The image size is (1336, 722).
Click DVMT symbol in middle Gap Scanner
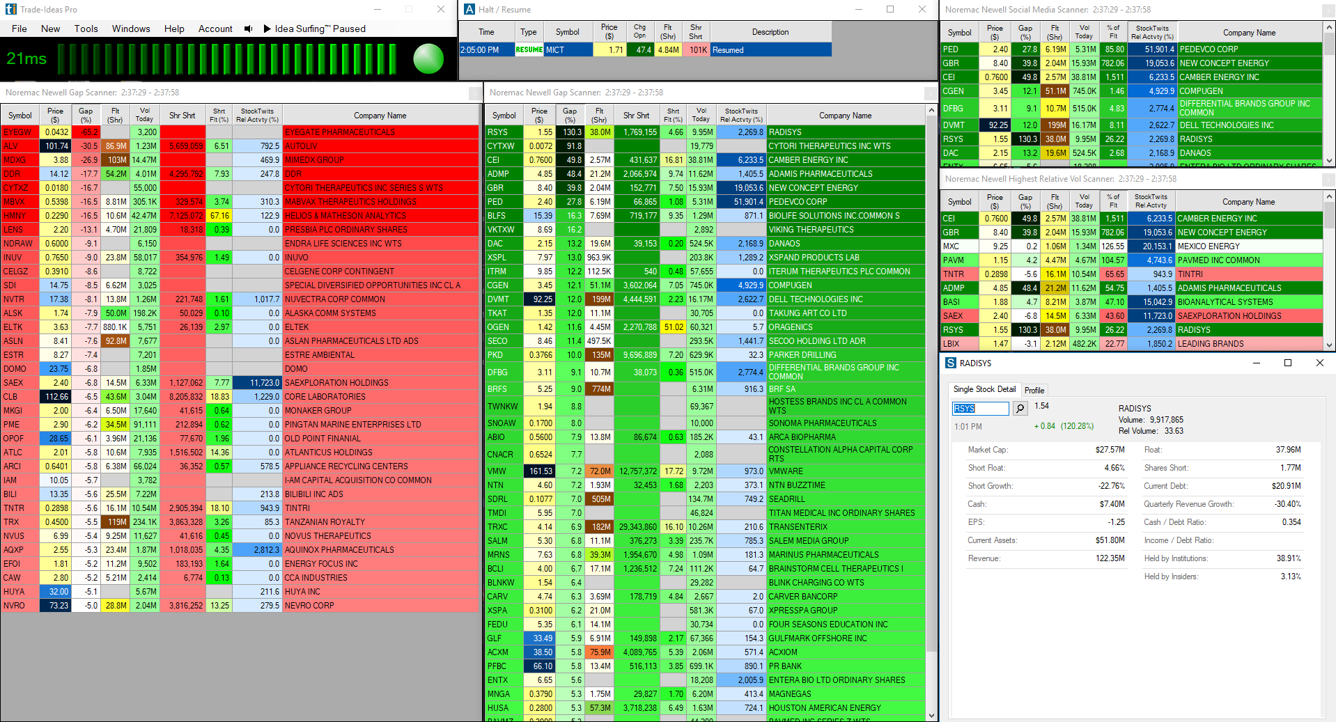point(499,299)
